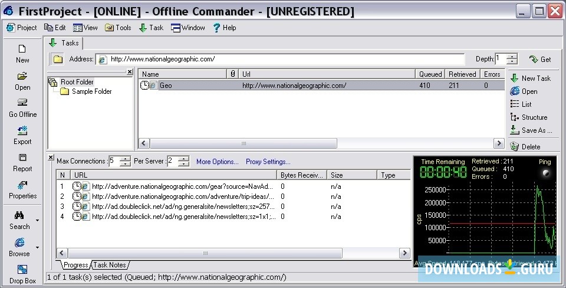Image resolution: width=566 pixels, height=288 pixels.
Task: Sort tasks by Queued column header
Action: pyautogui.click(x=430, y=74)
